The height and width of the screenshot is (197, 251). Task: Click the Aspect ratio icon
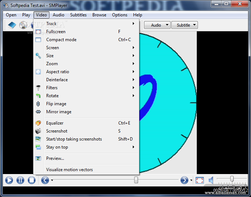pyautogui.click(x=38, y=72)
